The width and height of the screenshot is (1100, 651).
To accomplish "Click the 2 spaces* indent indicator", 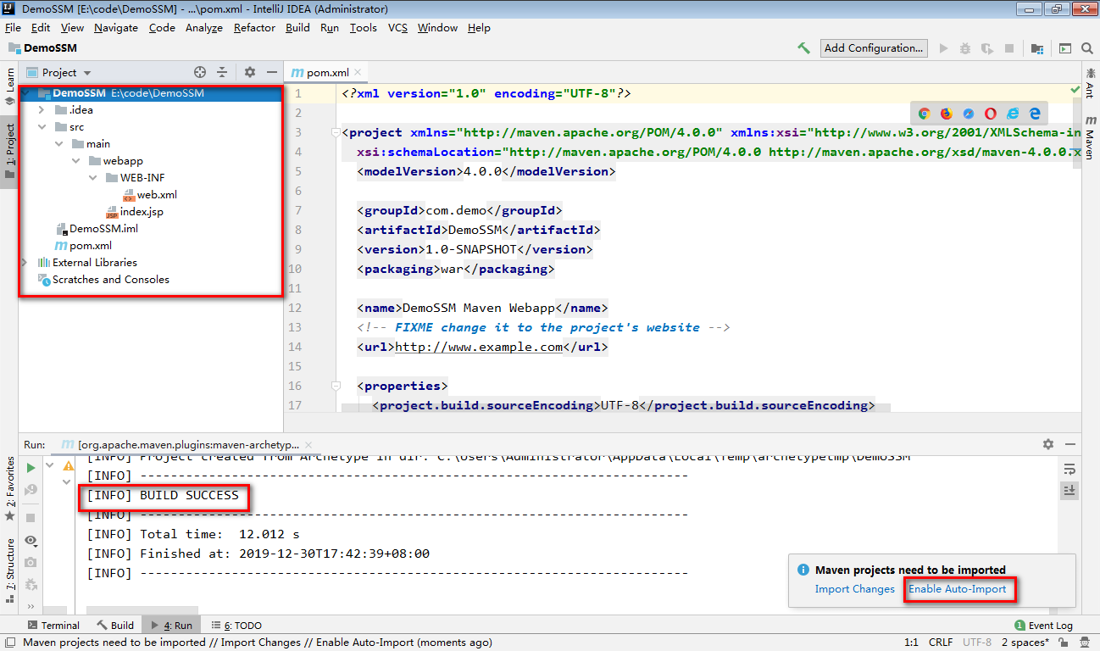I will pyautogui.click(x=1026, y=643).
